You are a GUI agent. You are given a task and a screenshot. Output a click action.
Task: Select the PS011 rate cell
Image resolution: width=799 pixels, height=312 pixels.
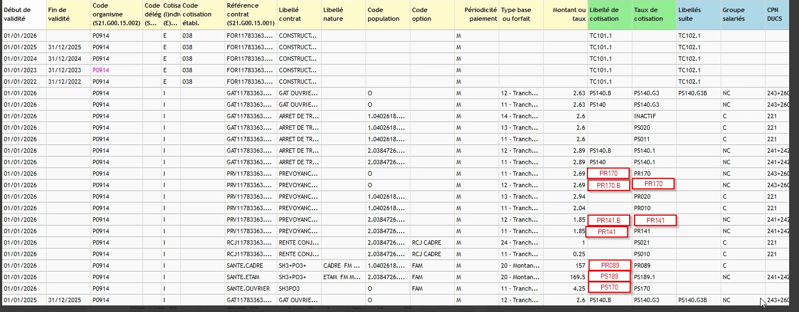(654, 139)
